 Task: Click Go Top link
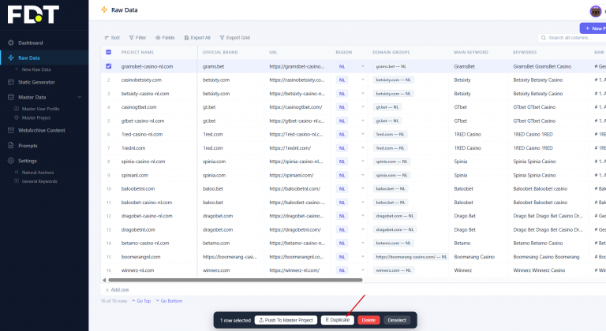141,301
